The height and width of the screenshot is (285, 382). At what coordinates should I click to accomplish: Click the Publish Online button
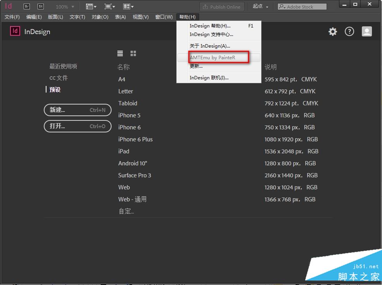click(x=222, y=7)
